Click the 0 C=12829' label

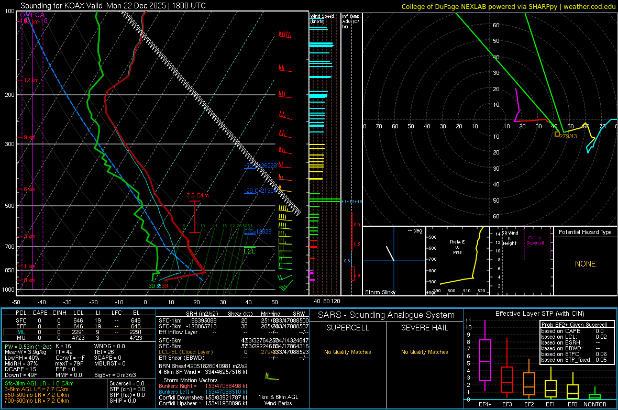[258, 231]
